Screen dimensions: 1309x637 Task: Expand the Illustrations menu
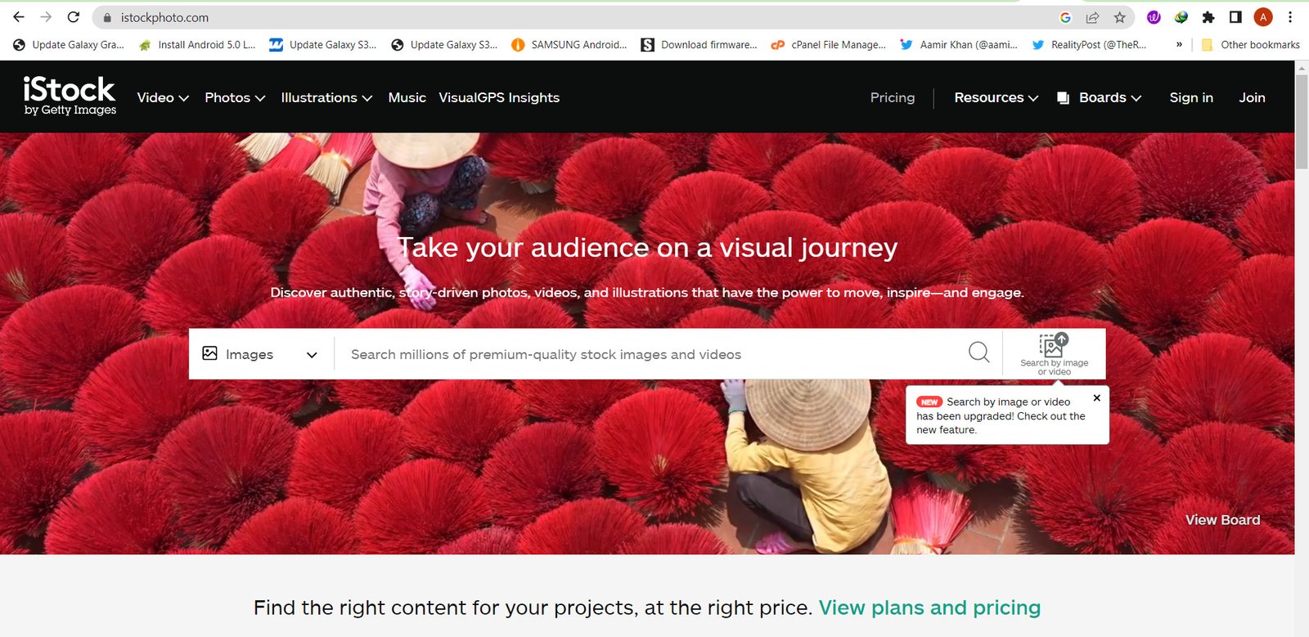tap(326, 97)
